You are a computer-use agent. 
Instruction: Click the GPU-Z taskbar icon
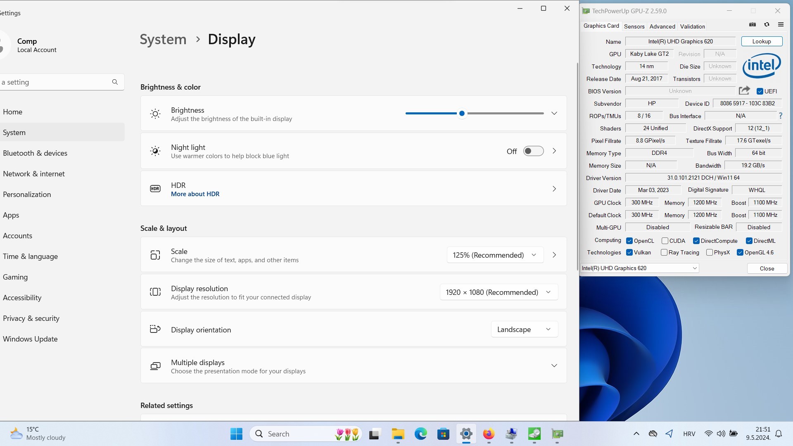(557, 434)
